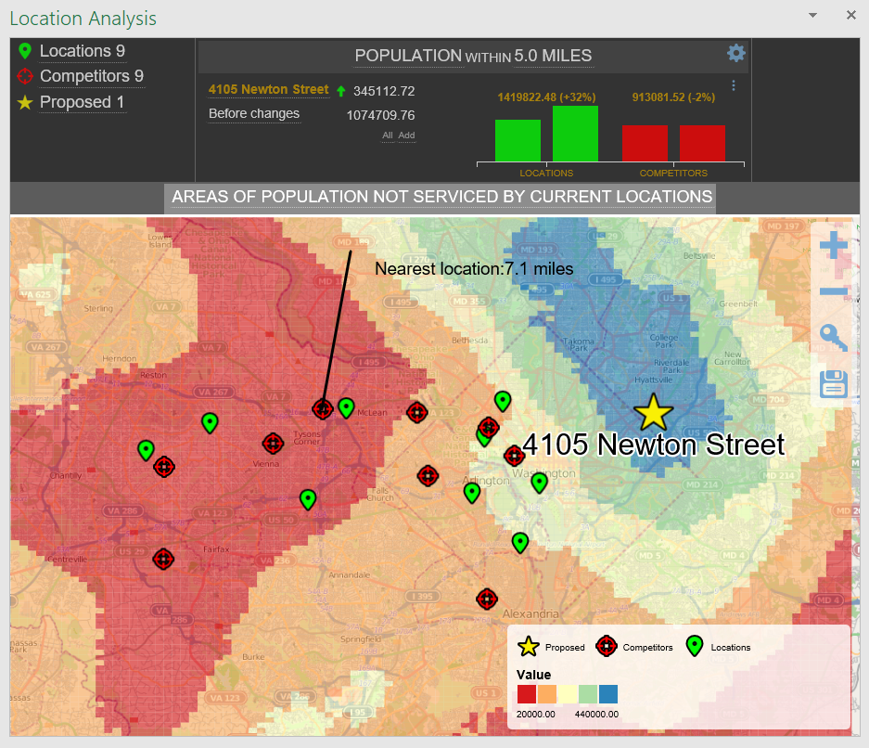
Task: Click the Add link under population values
Action: point(406,135)
